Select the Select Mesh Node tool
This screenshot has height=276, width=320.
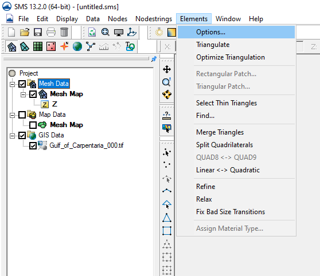pos(167,153)
